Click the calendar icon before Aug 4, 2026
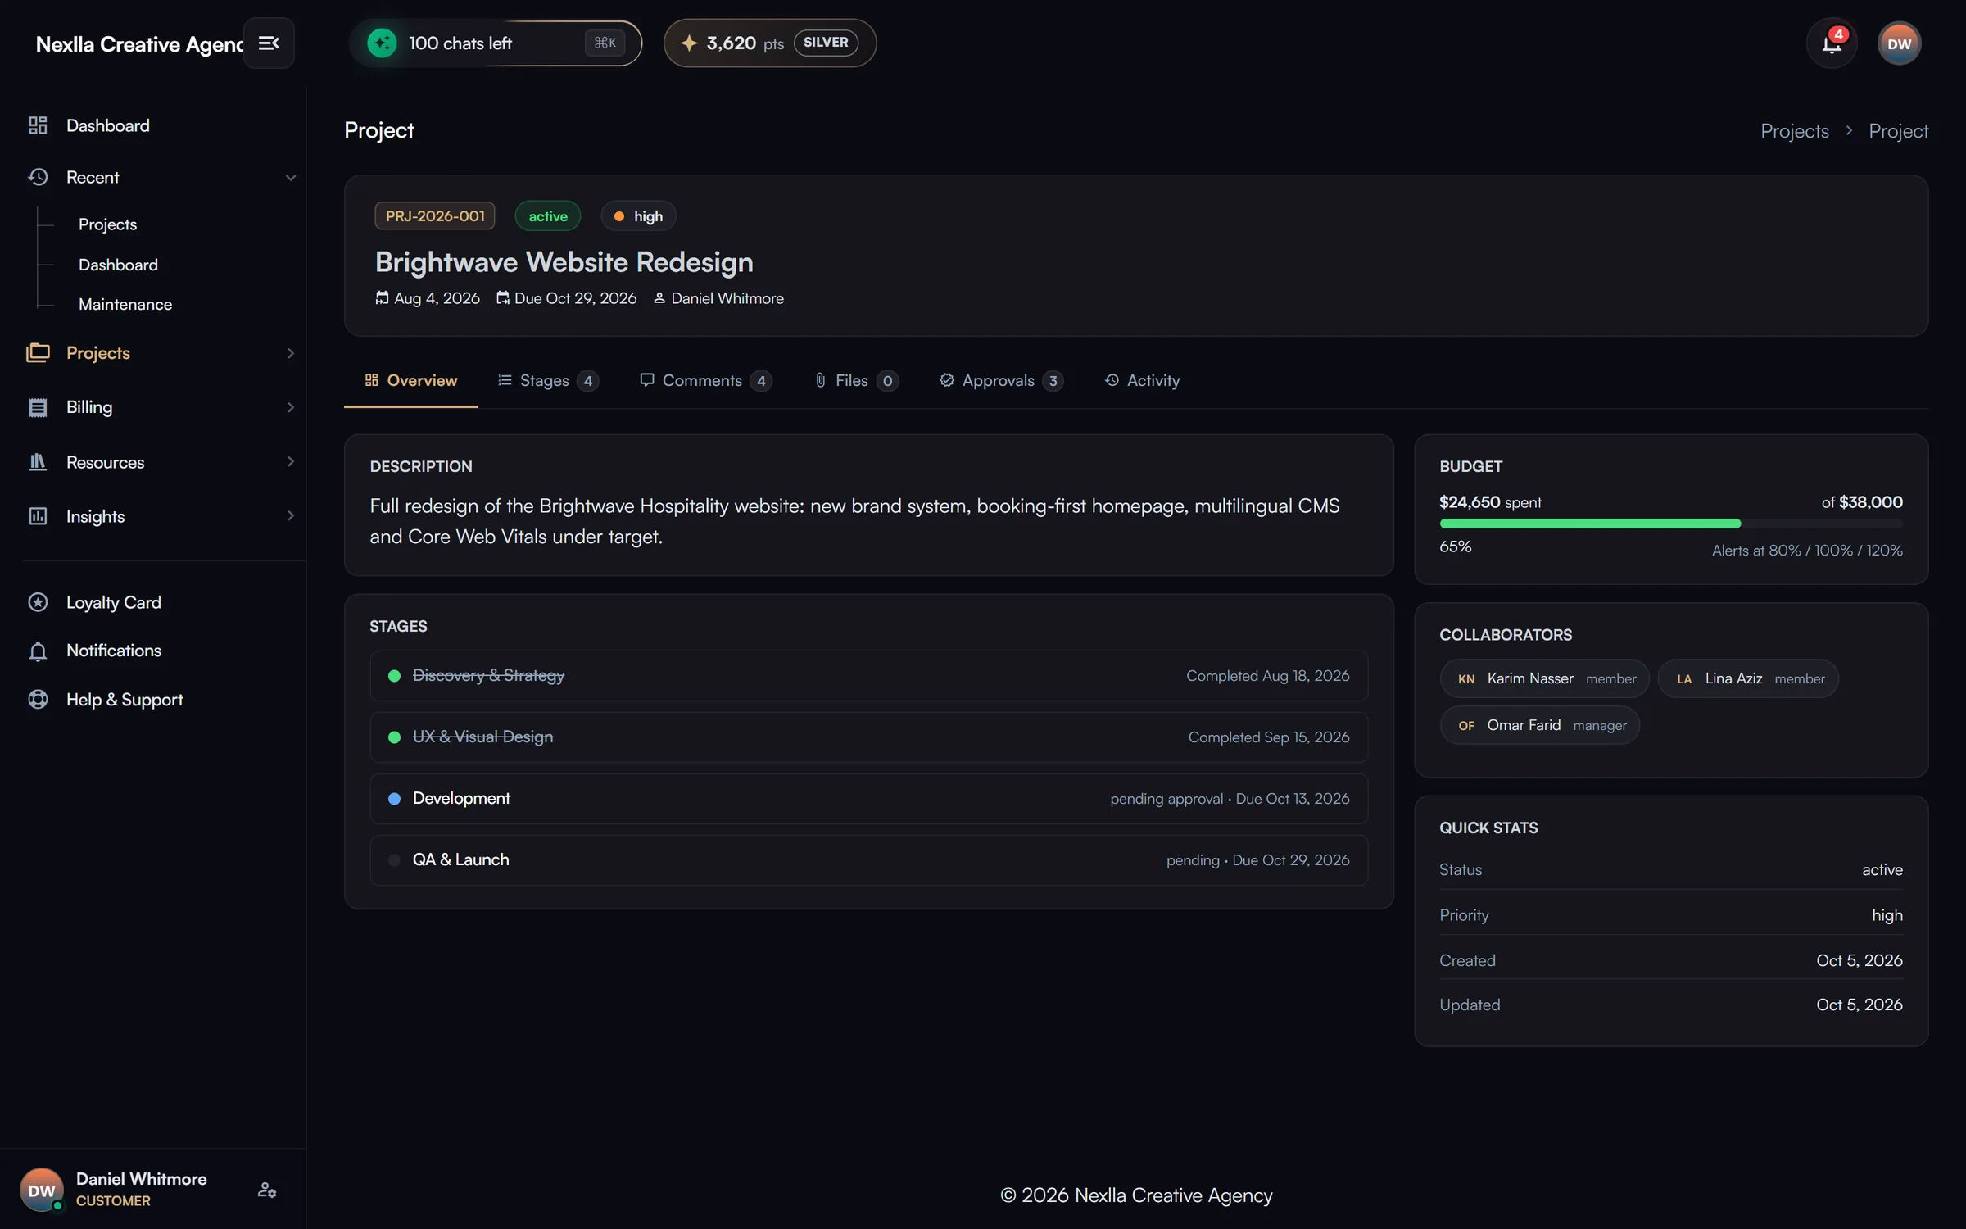This screenshot has width=1966, height=1229. (382, 298)
